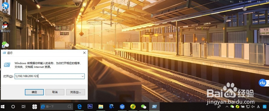Click the muted volume speaker icon
Screen dimensions: 269x111
pos(253,107)
